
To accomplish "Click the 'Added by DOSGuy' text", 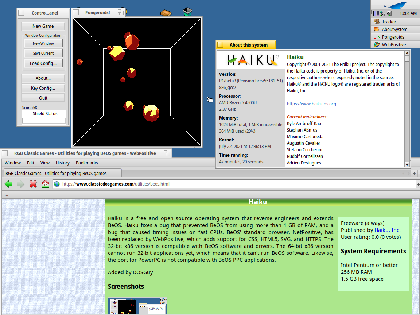I will click(131, 272).
